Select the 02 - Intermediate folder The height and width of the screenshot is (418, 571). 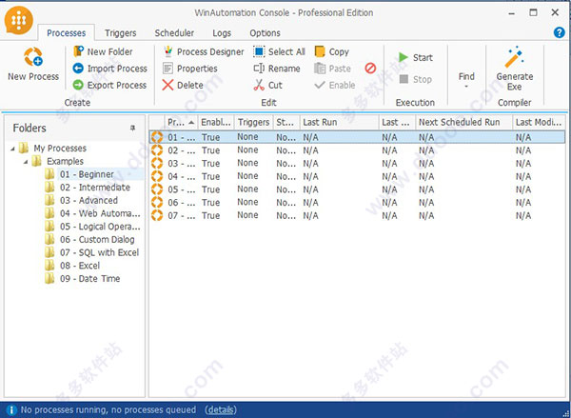[94, 188]
